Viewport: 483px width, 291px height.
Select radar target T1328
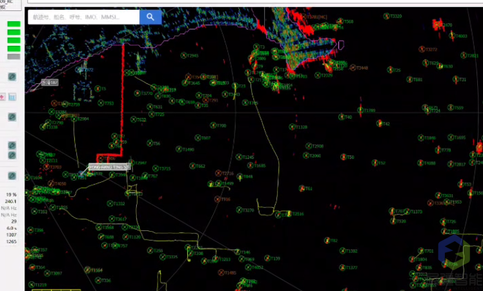pyautogui.click(x=292, y=126)
